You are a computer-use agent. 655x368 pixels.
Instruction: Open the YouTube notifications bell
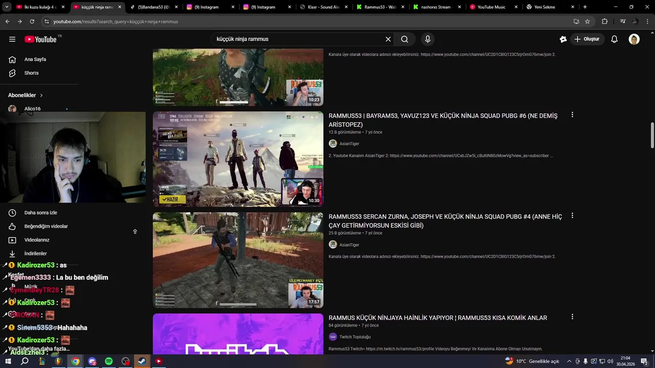(x=614, y=39)
